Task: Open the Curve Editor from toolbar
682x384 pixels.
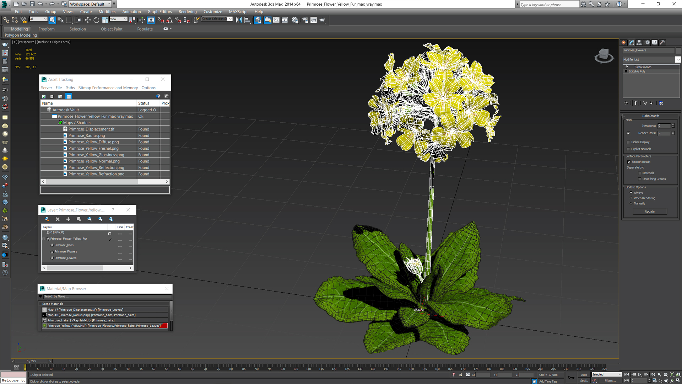Action: click(276, 20)
